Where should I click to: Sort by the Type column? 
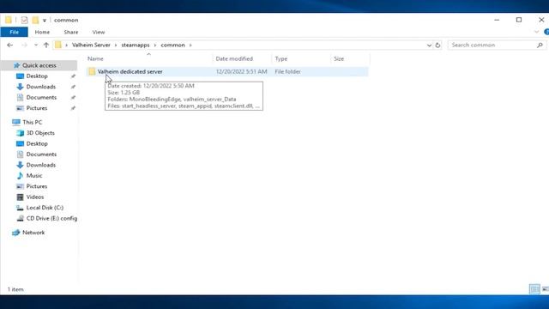301,58
